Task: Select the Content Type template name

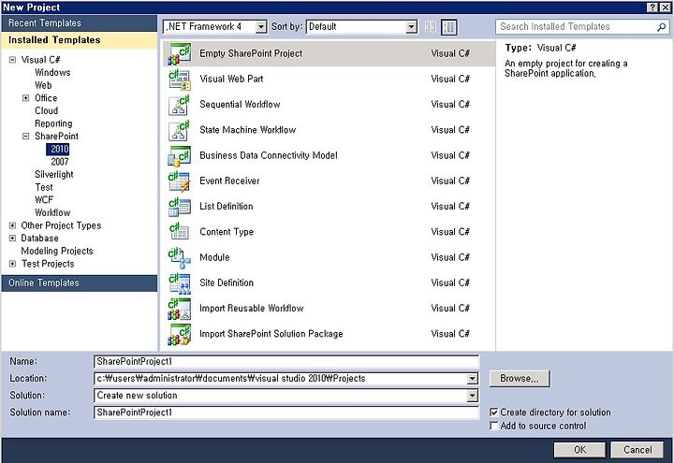Action: click(x=227, y=232)
